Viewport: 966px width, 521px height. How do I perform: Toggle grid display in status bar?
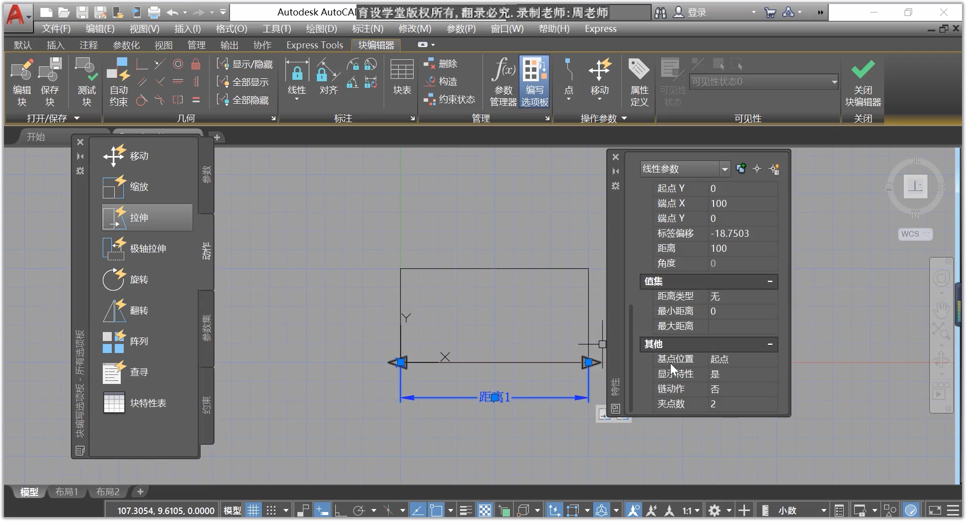click(253, 511)
